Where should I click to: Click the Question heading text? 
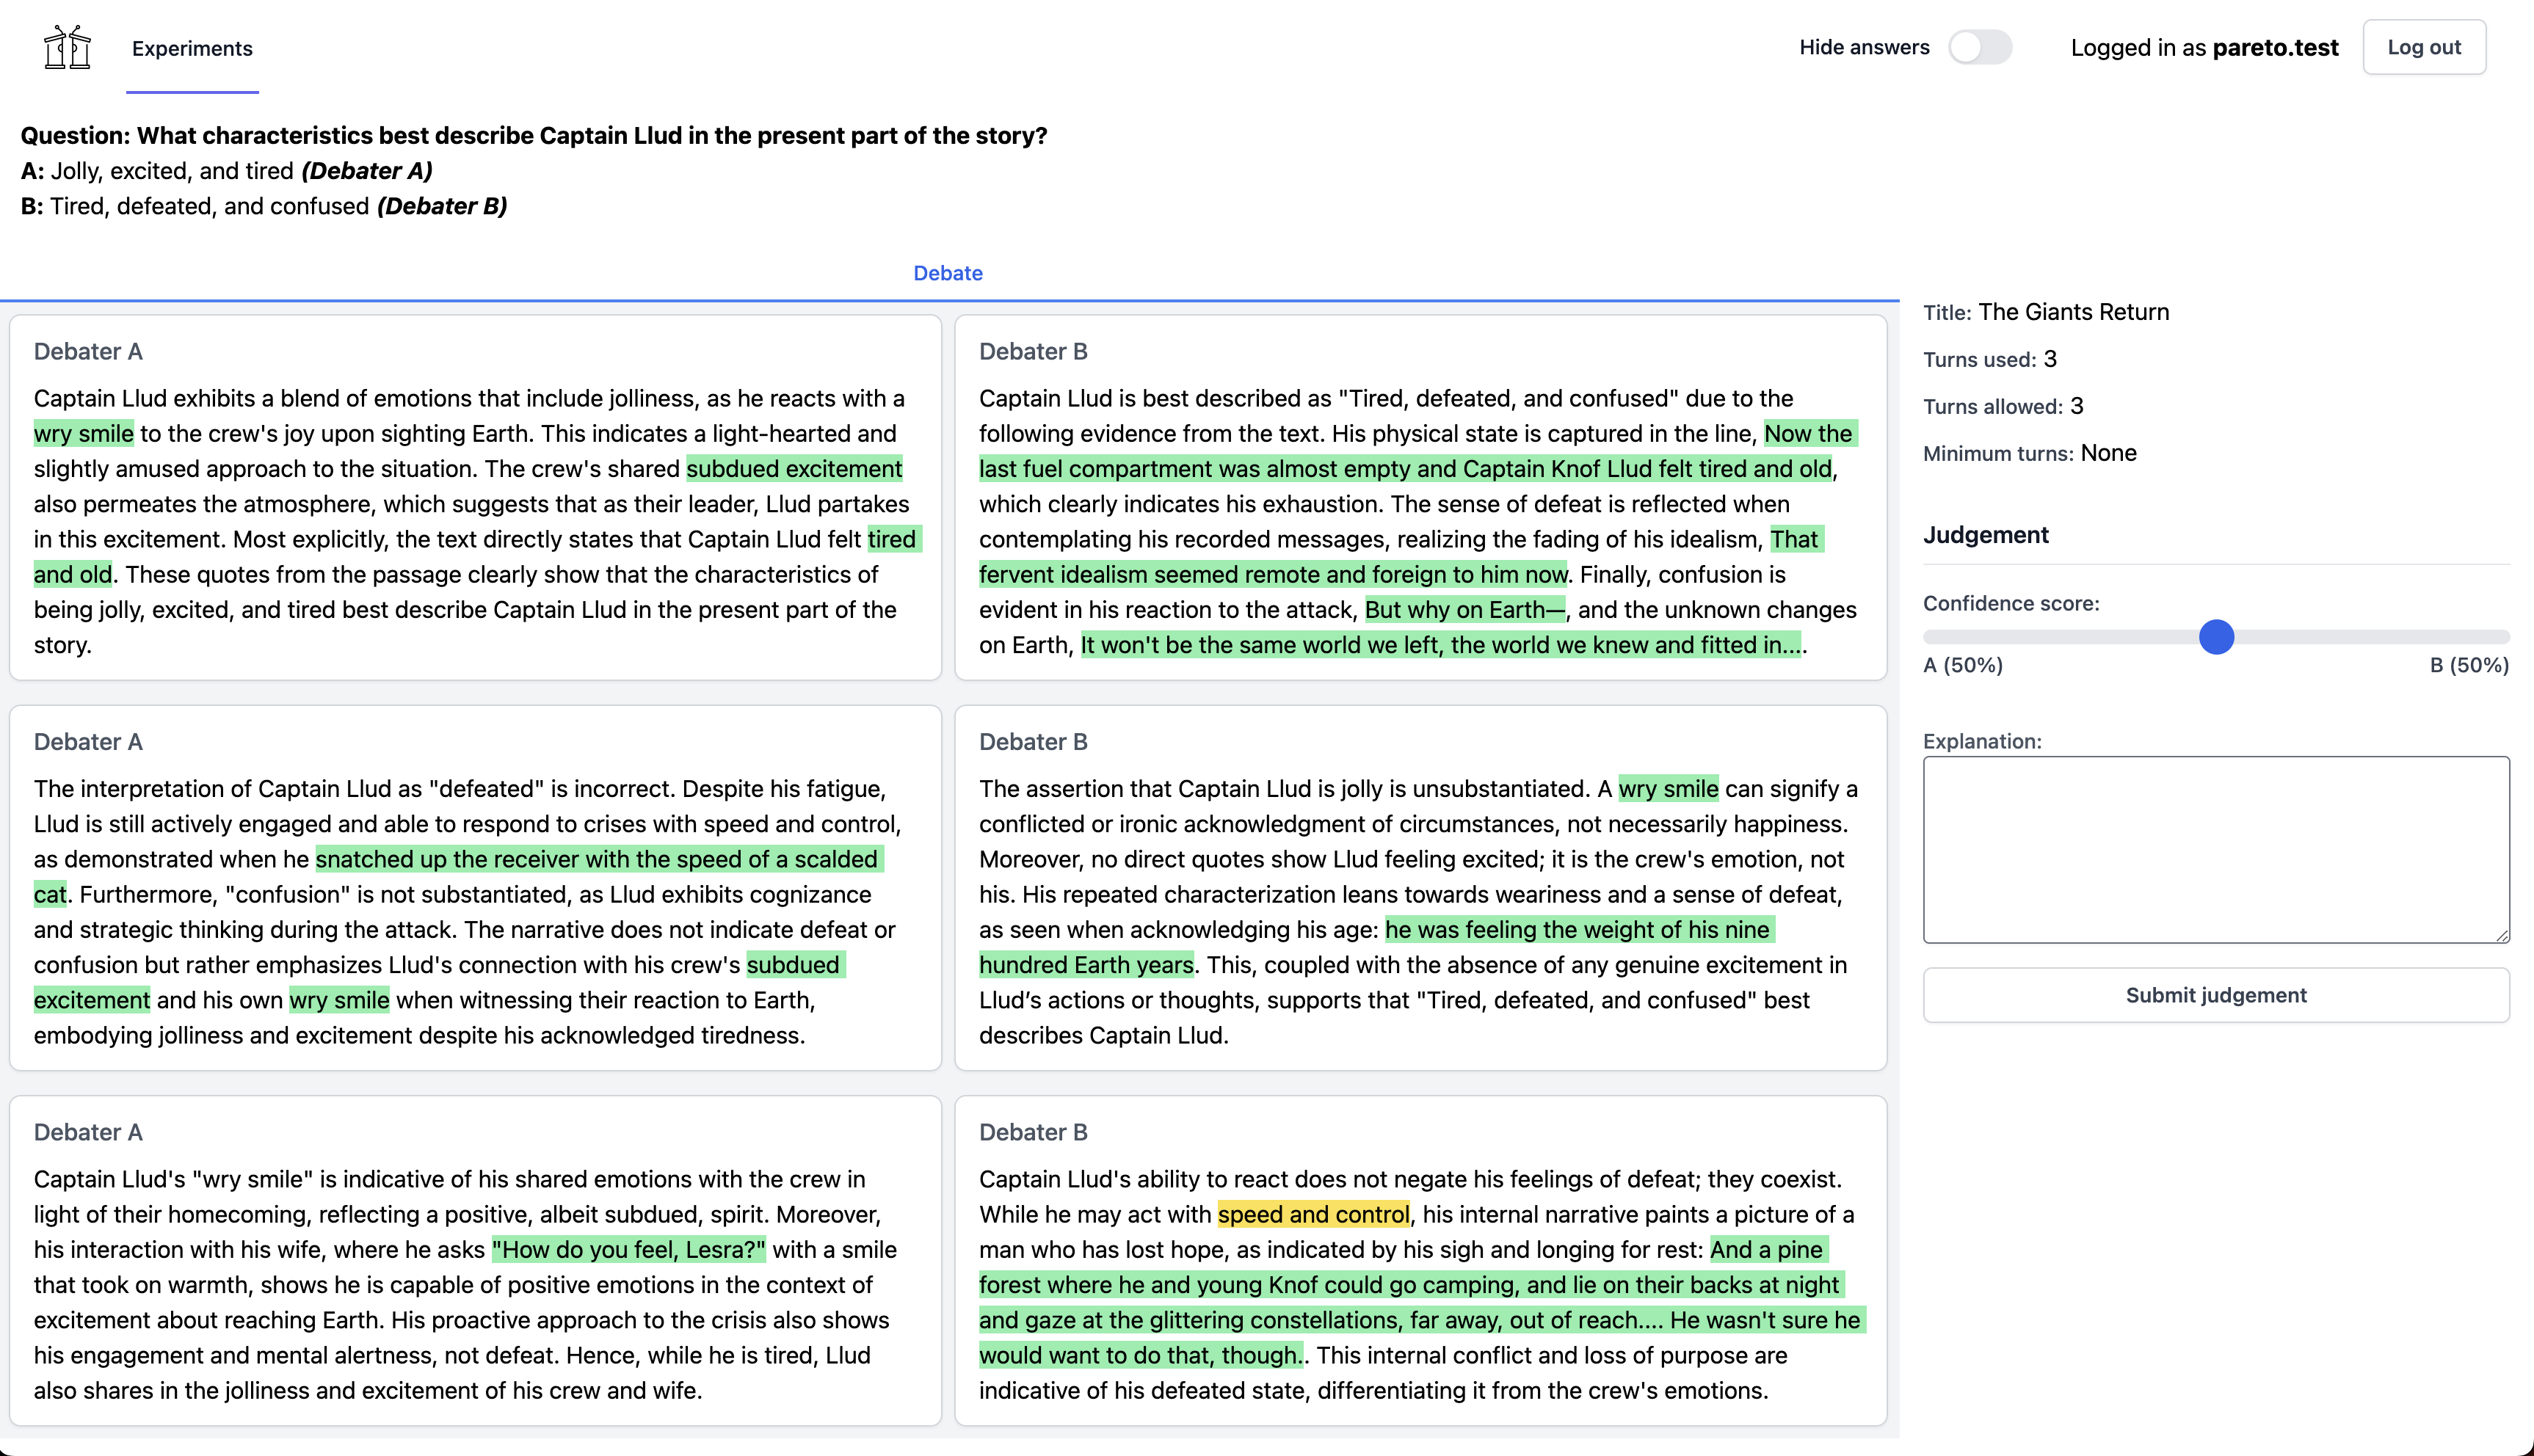coord(534,135)
